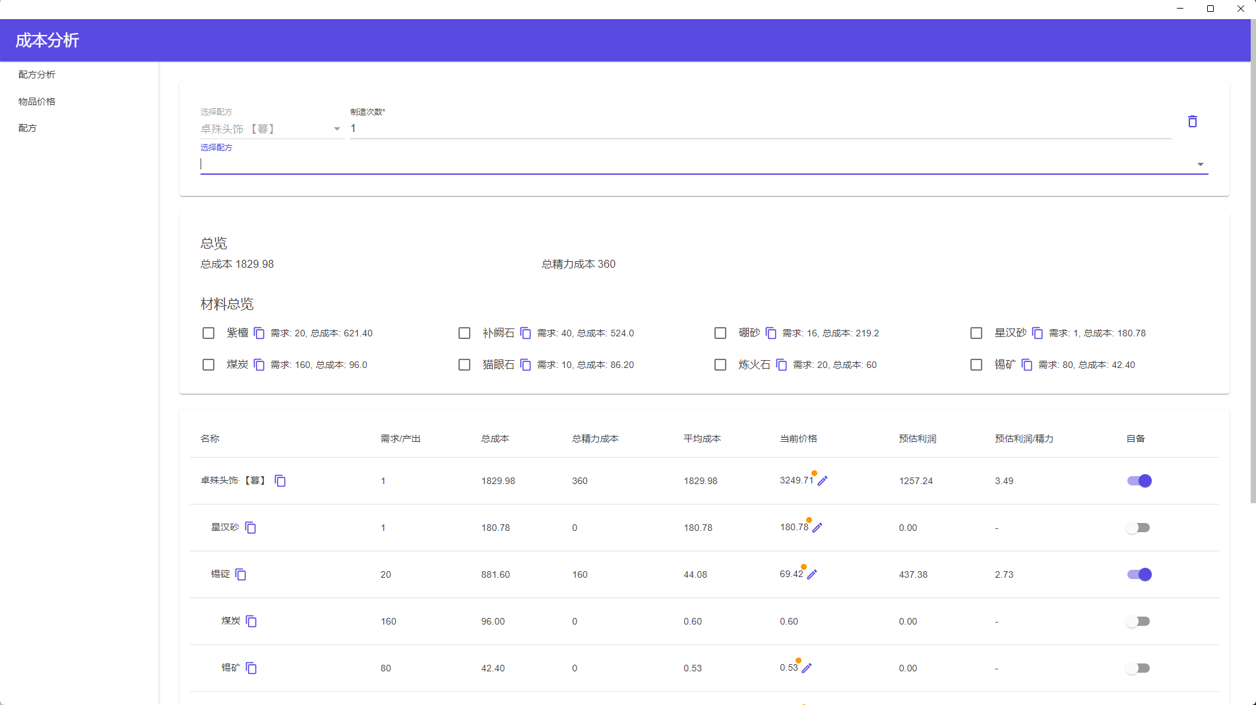Viewport: 1256px width, 705px height.
Task: Copy name of 锡矿 in materials overview
Action: coord(1027,365)
